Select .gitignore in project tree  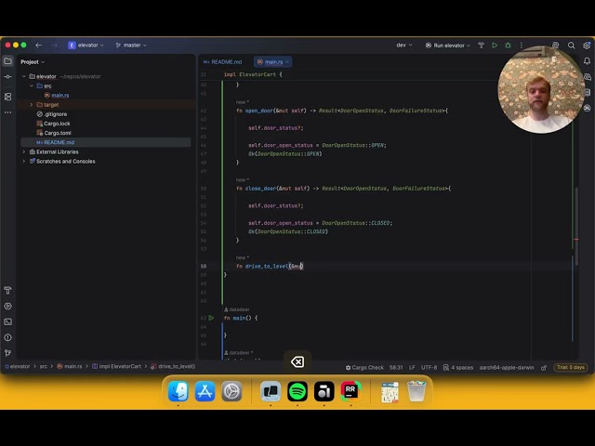(x=56, y=114)
